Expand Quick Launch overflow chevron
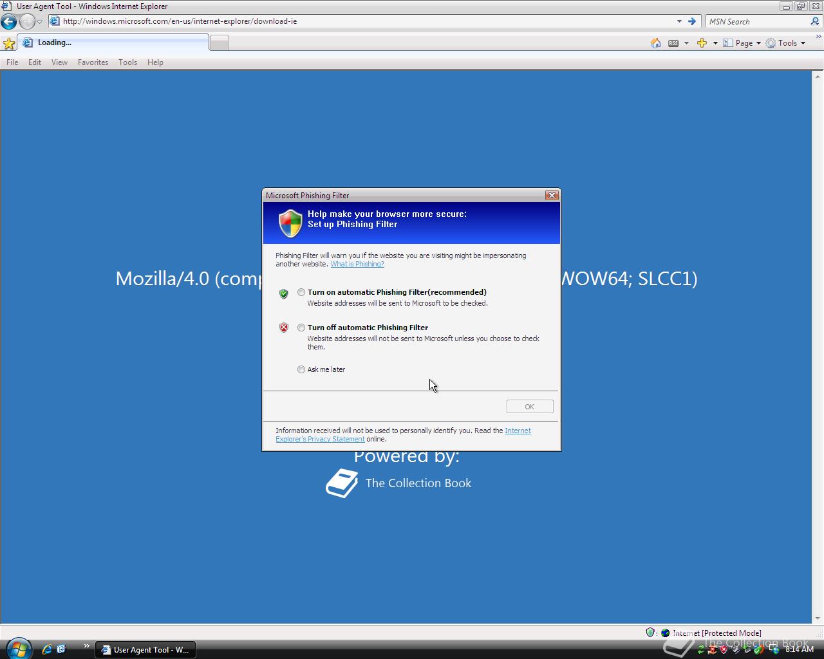The image size is (824, 659). pyautogui.click(x=86, y=646)
